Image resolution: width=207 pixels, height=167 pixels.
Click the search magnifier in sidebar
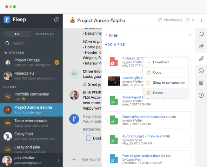point(7,43)
